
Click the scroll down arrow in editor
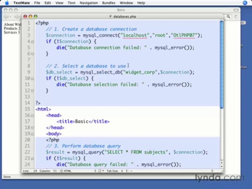[222, 167]
